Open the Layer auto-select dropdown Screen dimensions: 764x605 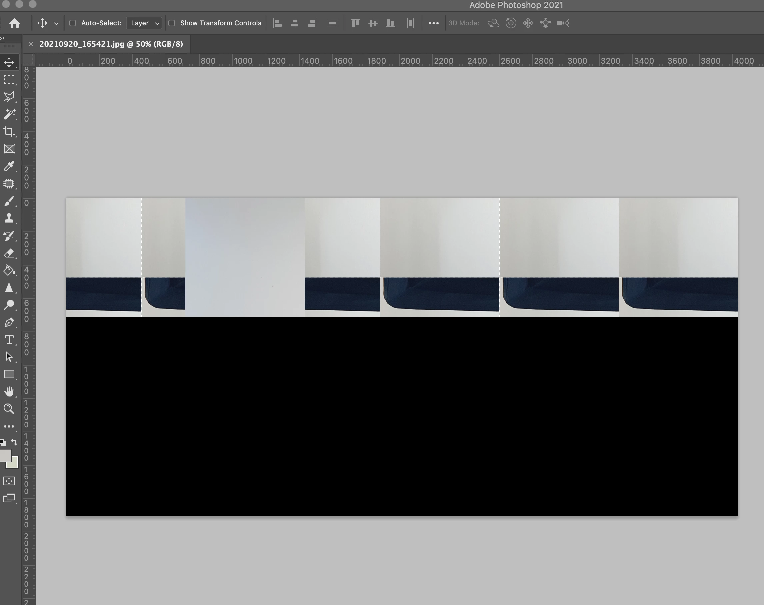click(x=144, y=23)
